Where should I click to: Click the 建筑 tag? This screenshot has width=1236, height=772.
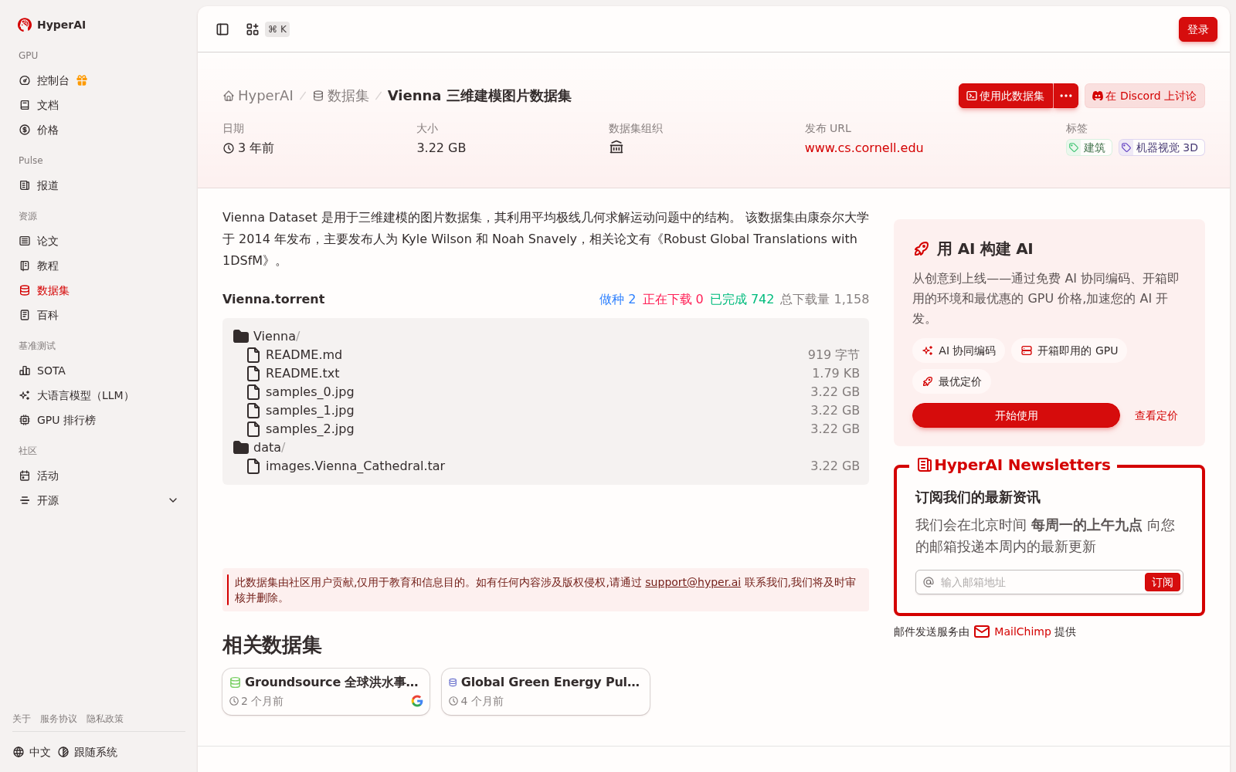(1088, 147)
